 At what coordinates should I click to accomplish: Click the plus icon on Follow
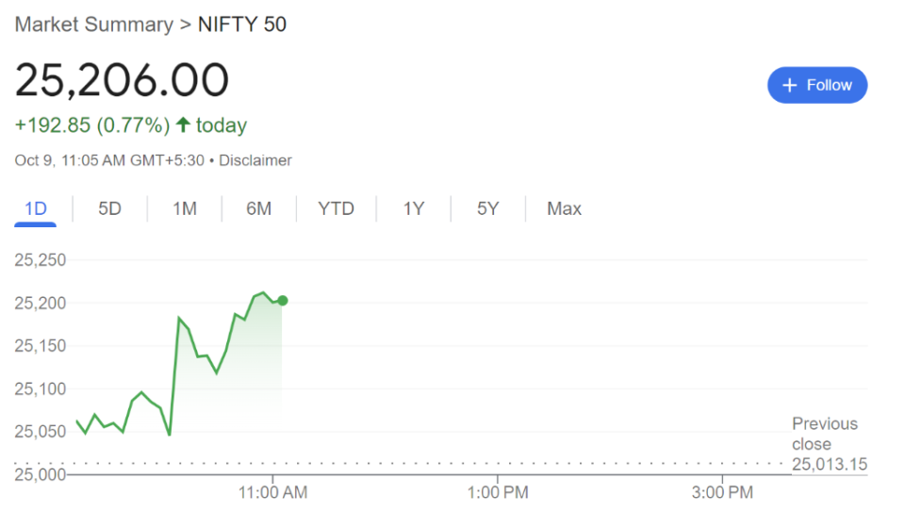coord(790,85)
